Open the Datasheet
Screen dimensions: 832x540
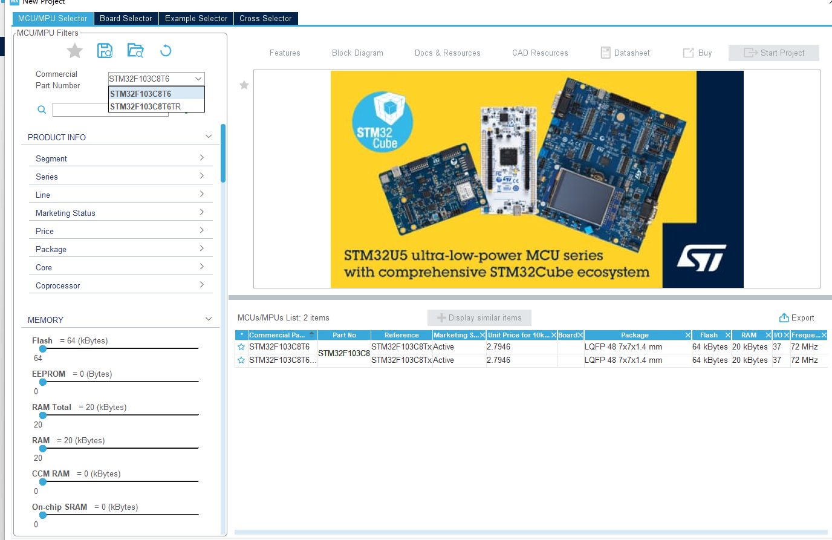tap(625, 53)
